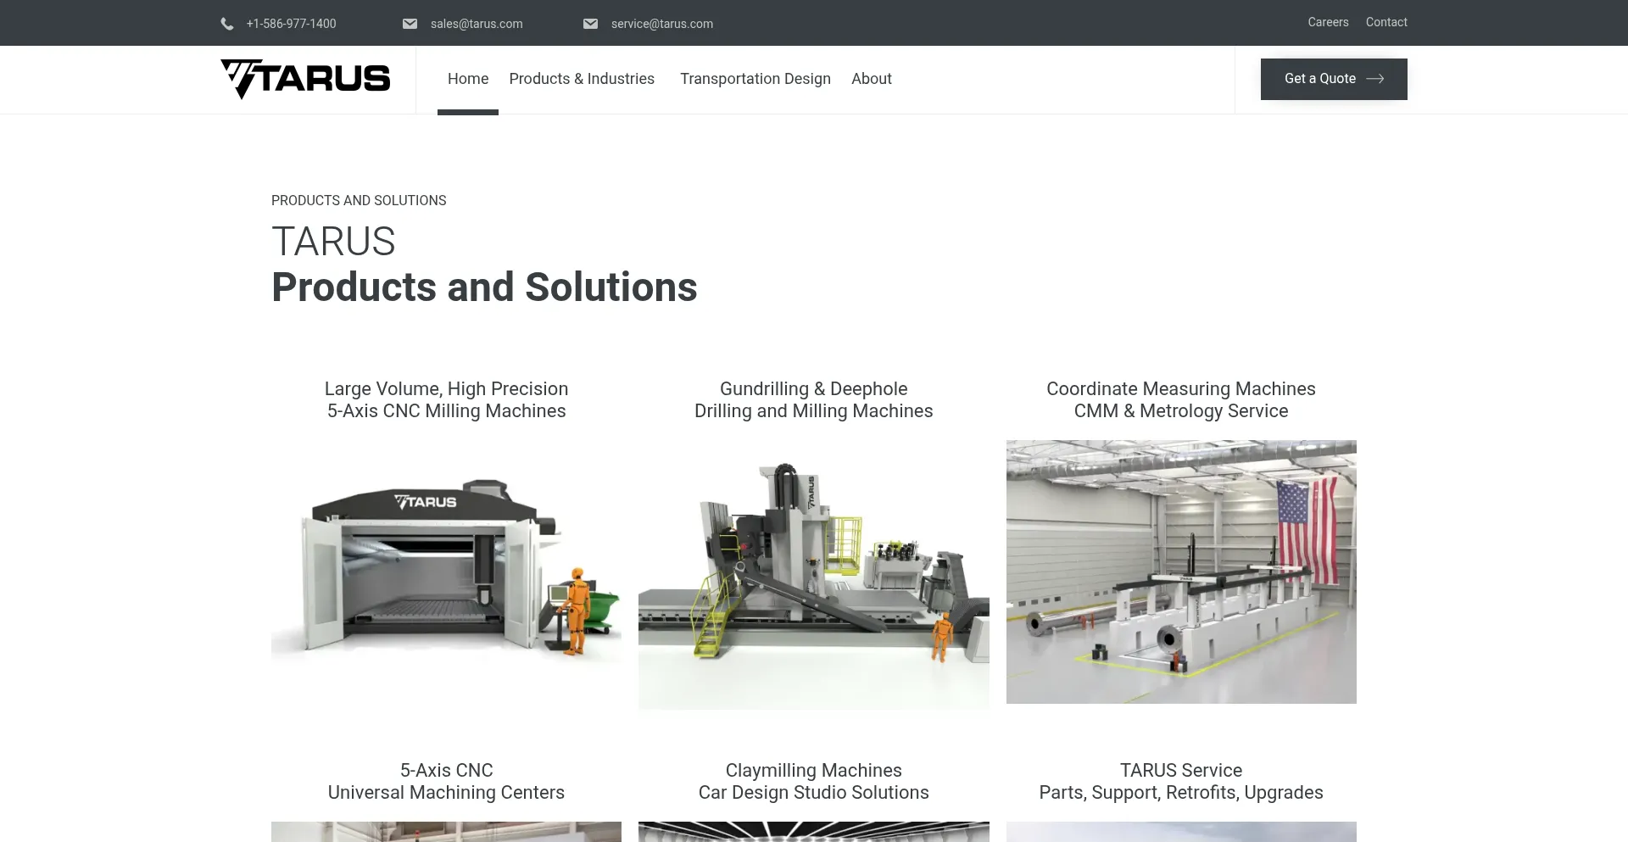Viewport: 1628px width, 842px height.
Task: Go to the Careers page
Action: click(x=1328, y=22)
